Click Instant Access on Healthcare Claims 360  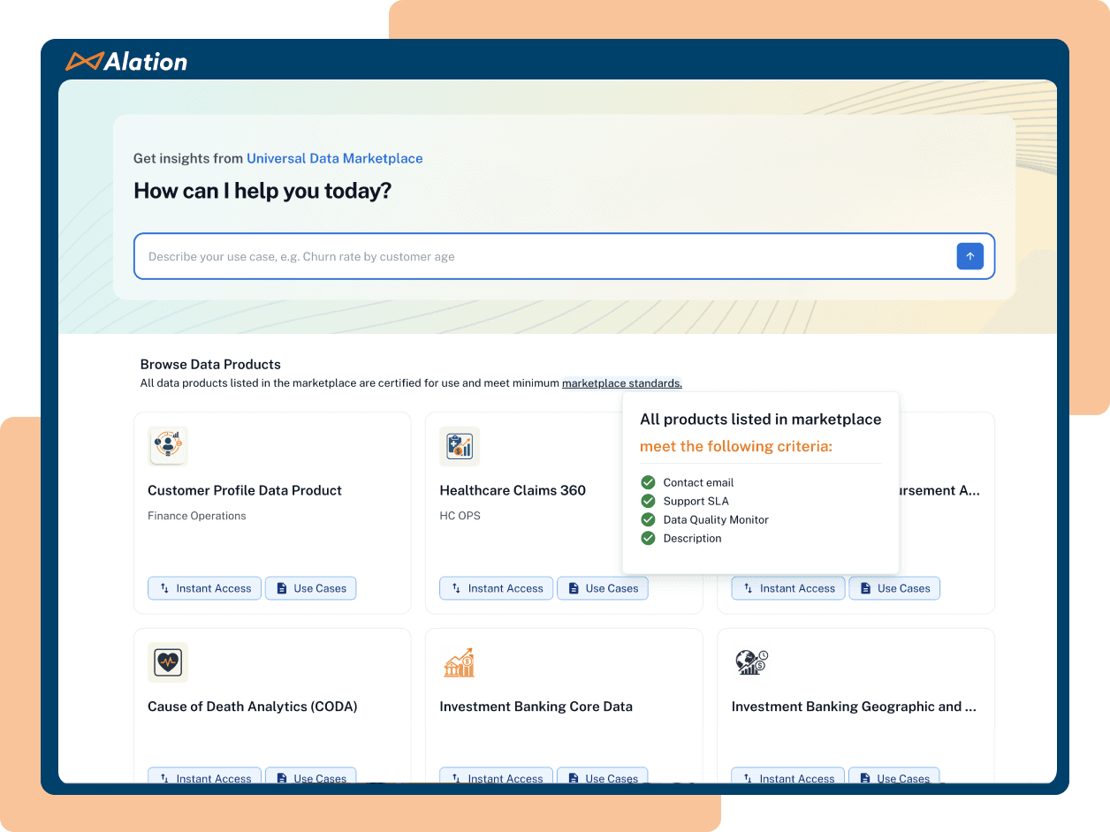click(496, 588)
